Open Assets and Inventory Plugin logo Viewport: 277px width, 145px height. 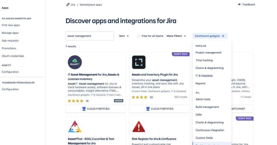coord(139,62)
